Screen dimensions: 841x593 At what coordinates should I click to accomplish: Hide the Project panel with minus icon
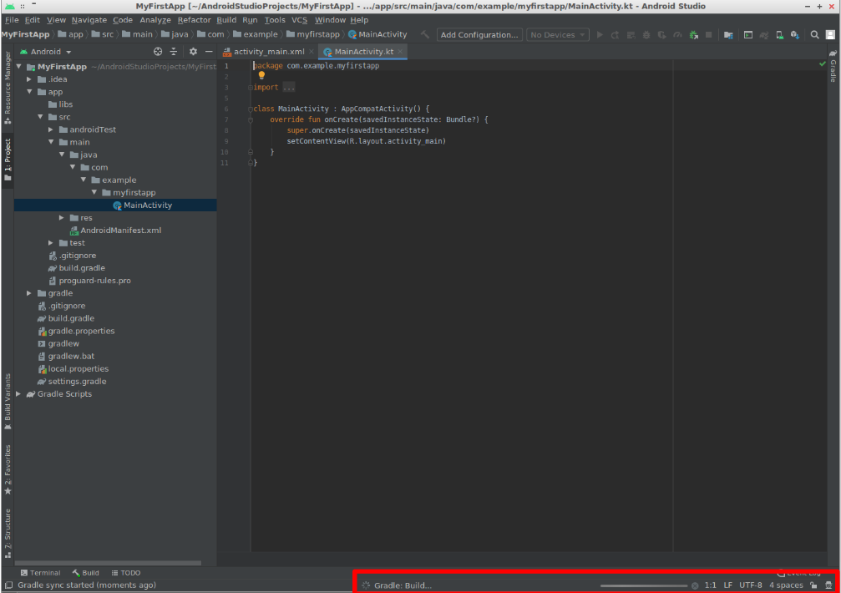point(209,52)
